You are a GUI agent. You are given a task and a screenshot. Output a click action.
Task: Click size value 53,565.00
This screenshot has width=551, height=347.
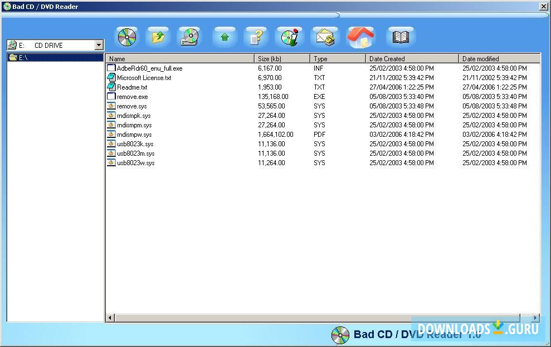pos(271,106)
